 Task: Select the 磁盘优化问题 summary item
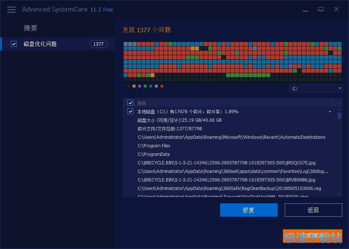pos(58,44)
